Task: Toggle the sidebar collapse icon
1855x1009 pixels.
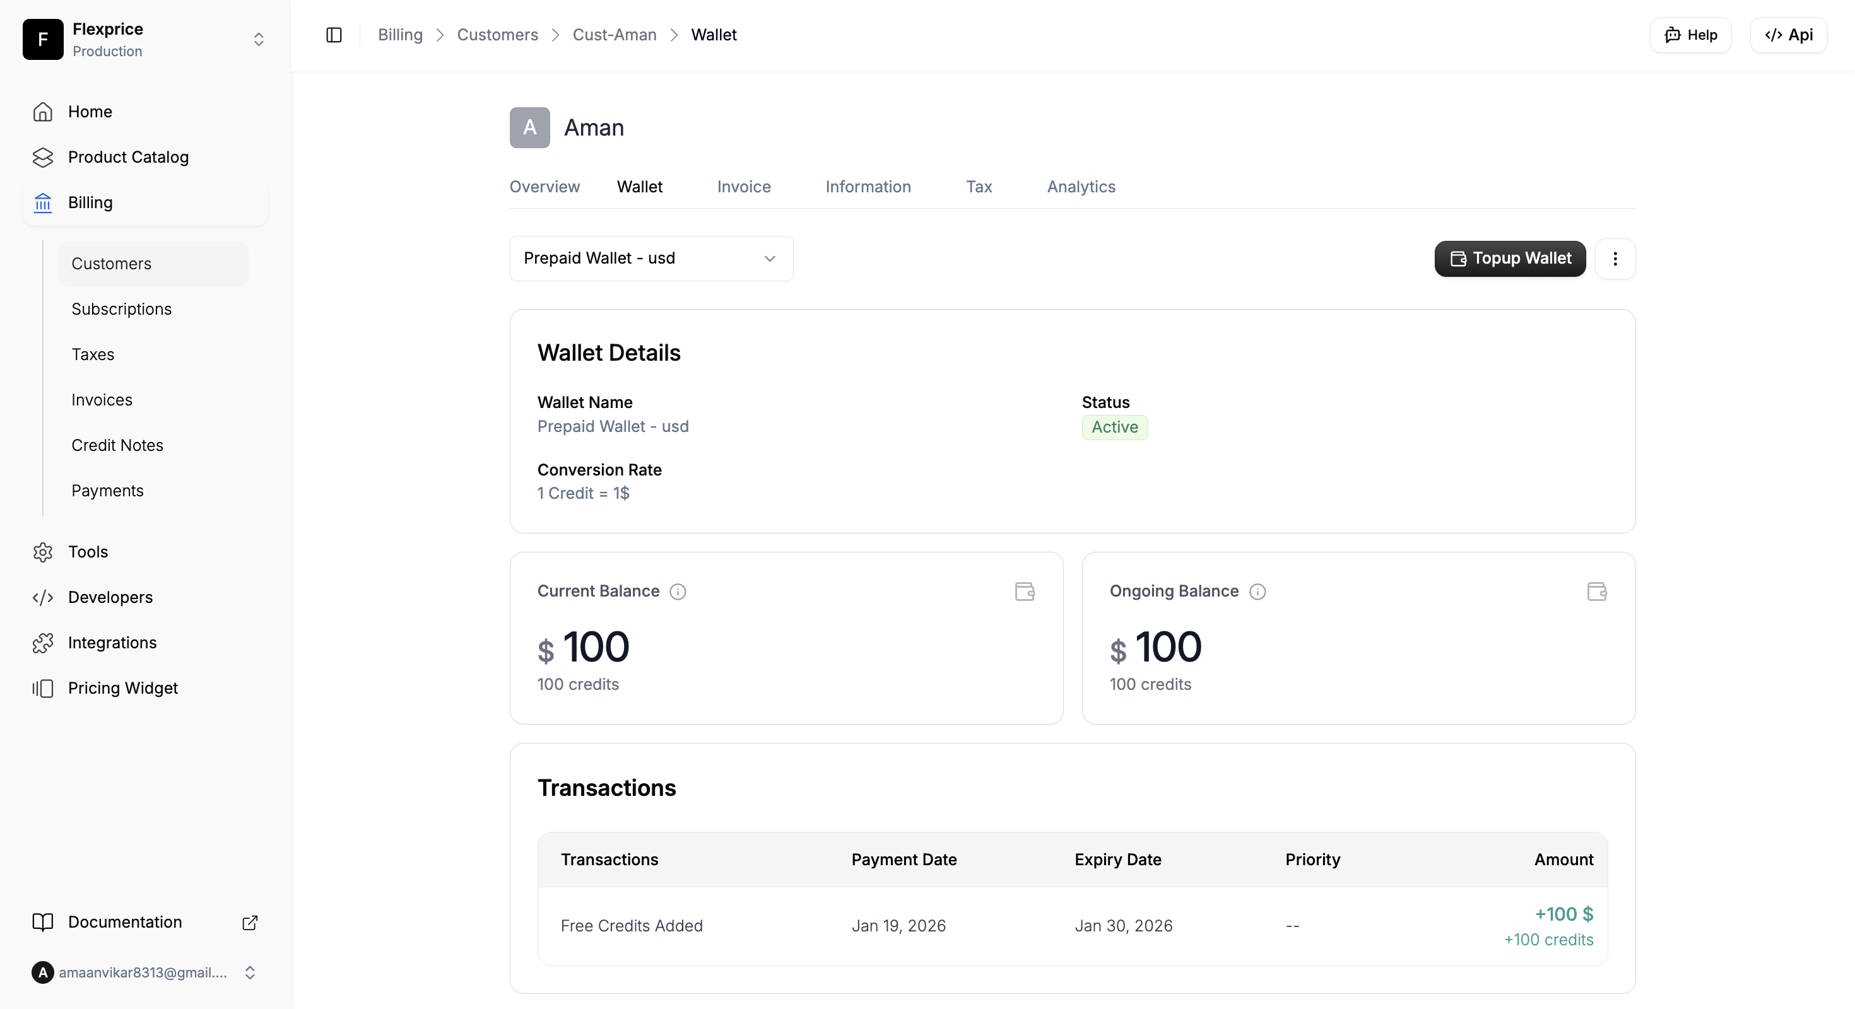Action: tap(333, 35)
